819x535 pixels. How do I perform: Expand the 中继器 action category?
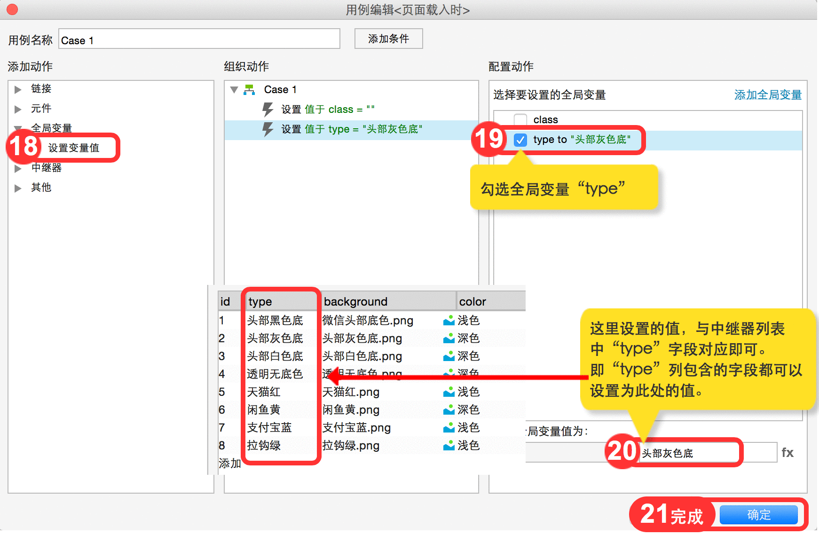tap(18, 168)
